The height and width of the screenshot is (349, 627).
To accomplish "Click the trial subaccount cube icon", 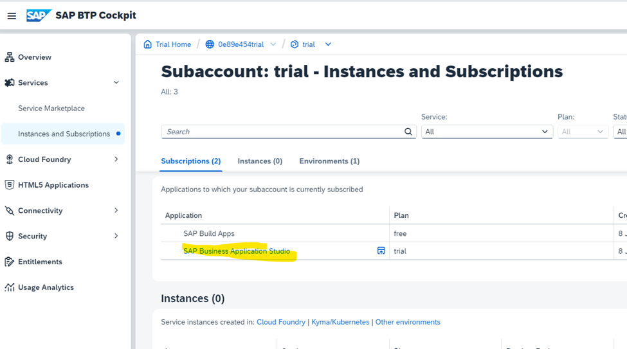I will tap(295, 44).
